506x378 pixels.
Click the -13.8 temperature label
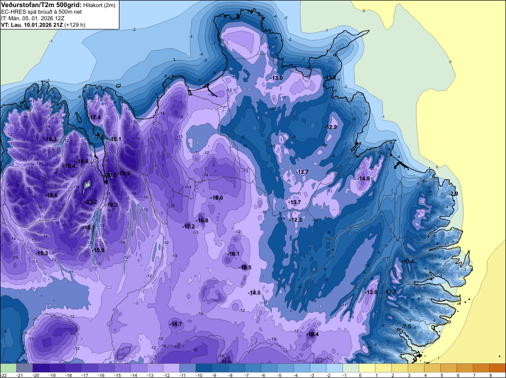pyautogui.click(x=371, y=292)
